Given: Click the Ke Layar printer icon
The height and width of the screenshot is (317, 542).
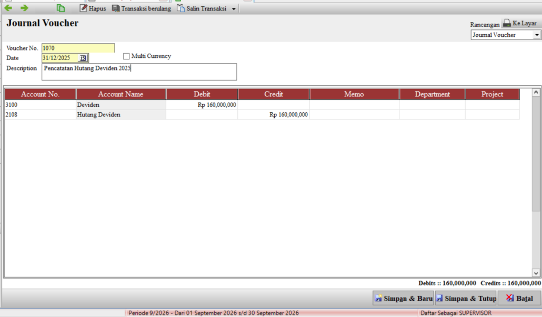Looking at the screenshot, I should [x=507, y=23].
